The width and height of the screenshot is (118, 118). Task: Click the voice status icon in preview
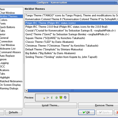(x=48, y=97)
